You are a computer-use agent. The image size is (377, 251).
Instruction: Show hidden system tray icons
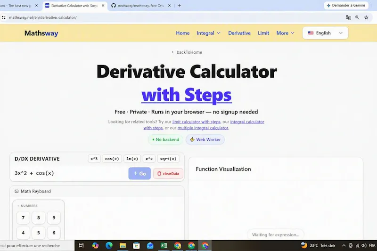(x=344, y=245)
